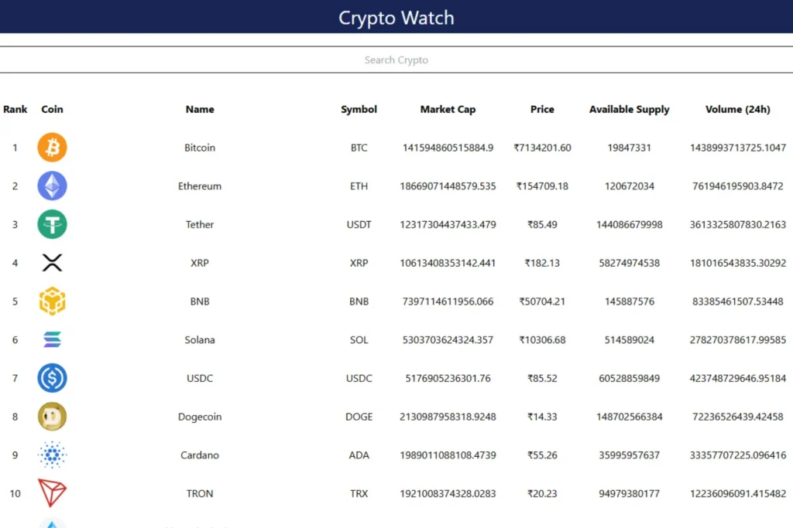Viewport: 793px width, 528px height.
Task: Select the Ethereum name cell
Action: click(x=200, y=186)
